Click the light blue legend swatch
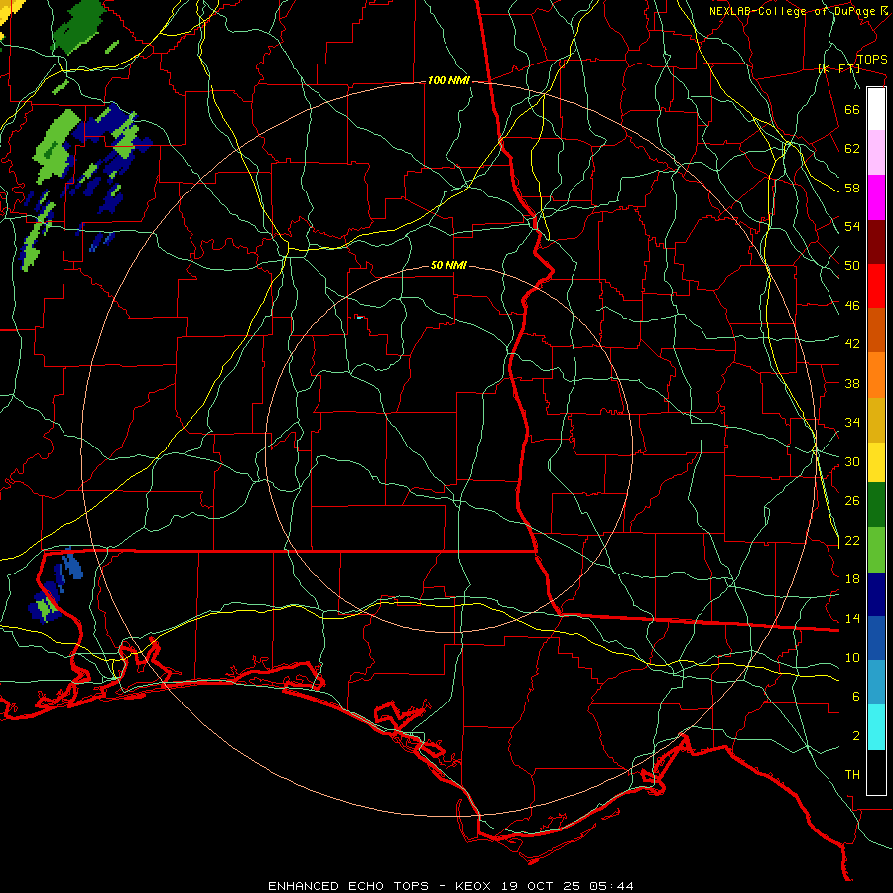Screen dimensions: 893x893 coord(876,683)
